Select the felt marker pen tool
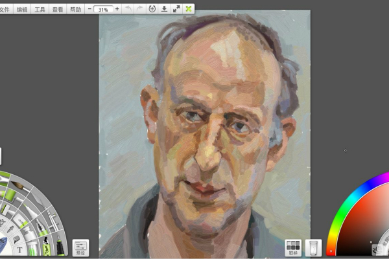 [x=60, y=245]
